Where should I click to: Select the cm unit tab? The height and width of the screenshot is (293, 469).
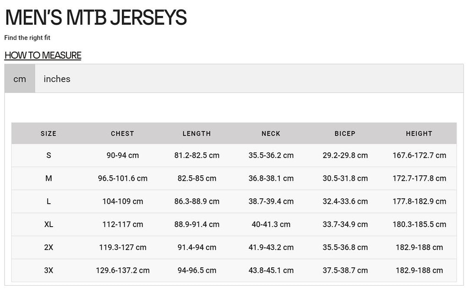20,79
